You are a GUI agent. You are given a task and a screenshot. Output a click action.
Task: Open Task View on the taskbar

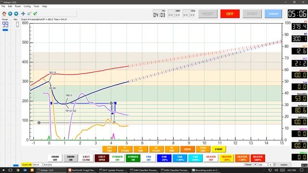coord(11,170)
